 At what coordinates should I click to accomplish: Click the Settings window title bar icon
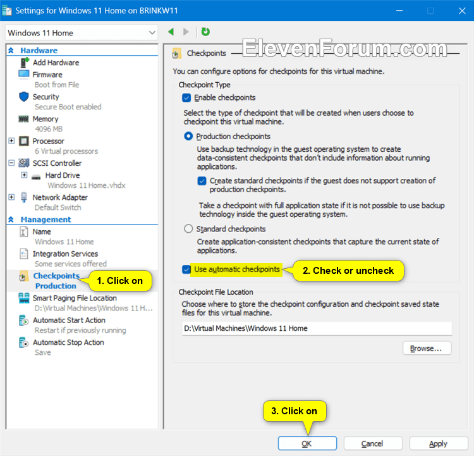click(7, 11)
